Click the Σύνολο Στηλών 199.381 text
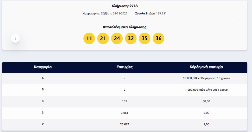This screenshot has height=132, width=252. [151, 14]
